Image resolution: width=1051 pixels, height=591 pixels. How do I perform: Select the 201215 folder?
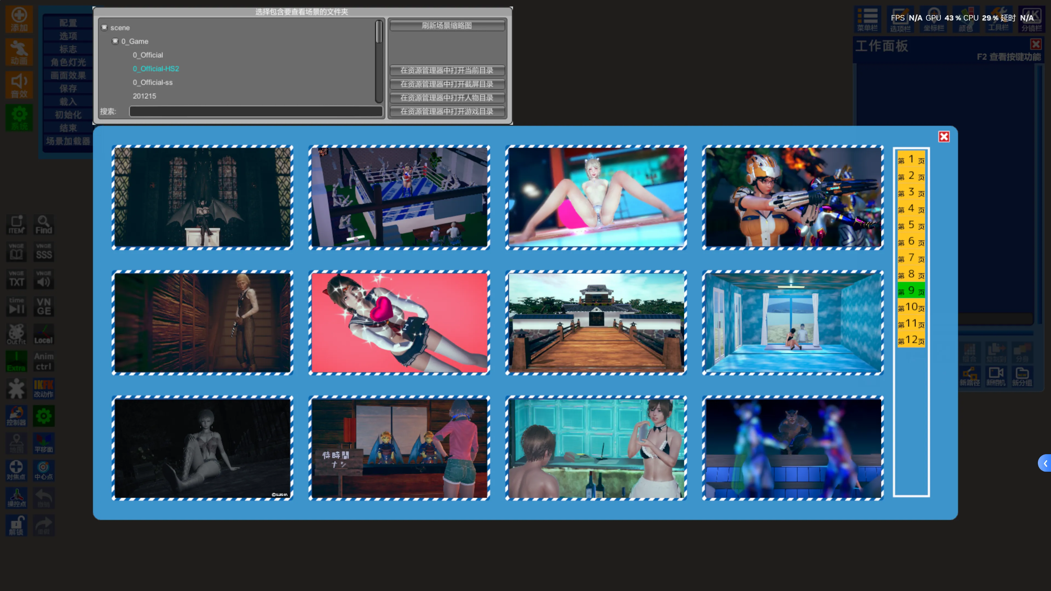145,96
